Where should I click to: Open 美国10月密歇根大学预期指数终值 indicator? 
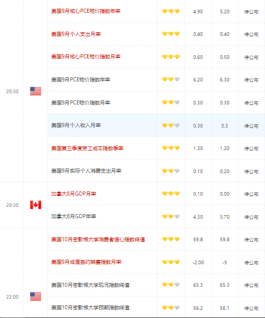(90, 308)
